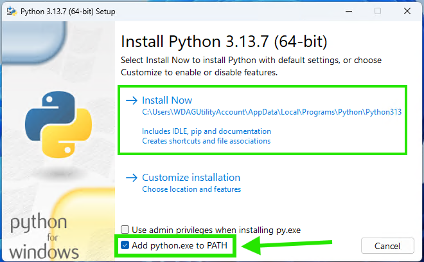
Task: Click the 'Use admin privileges when installing py.exe' label
Action: pos(216,230)
